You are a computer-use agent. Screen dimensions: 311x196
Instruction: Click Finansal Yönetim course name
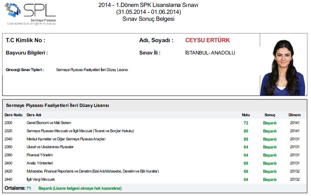40,155
